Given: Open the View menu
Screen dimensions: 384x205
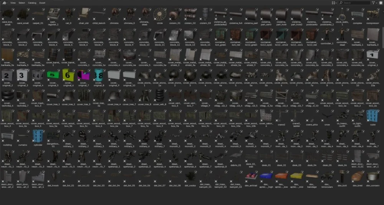Looking at the screenshot, I should (13, 3).
